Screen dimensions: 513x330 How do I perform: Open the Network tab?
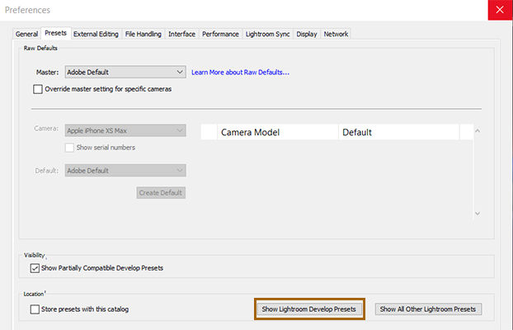(x=336, y=34)
